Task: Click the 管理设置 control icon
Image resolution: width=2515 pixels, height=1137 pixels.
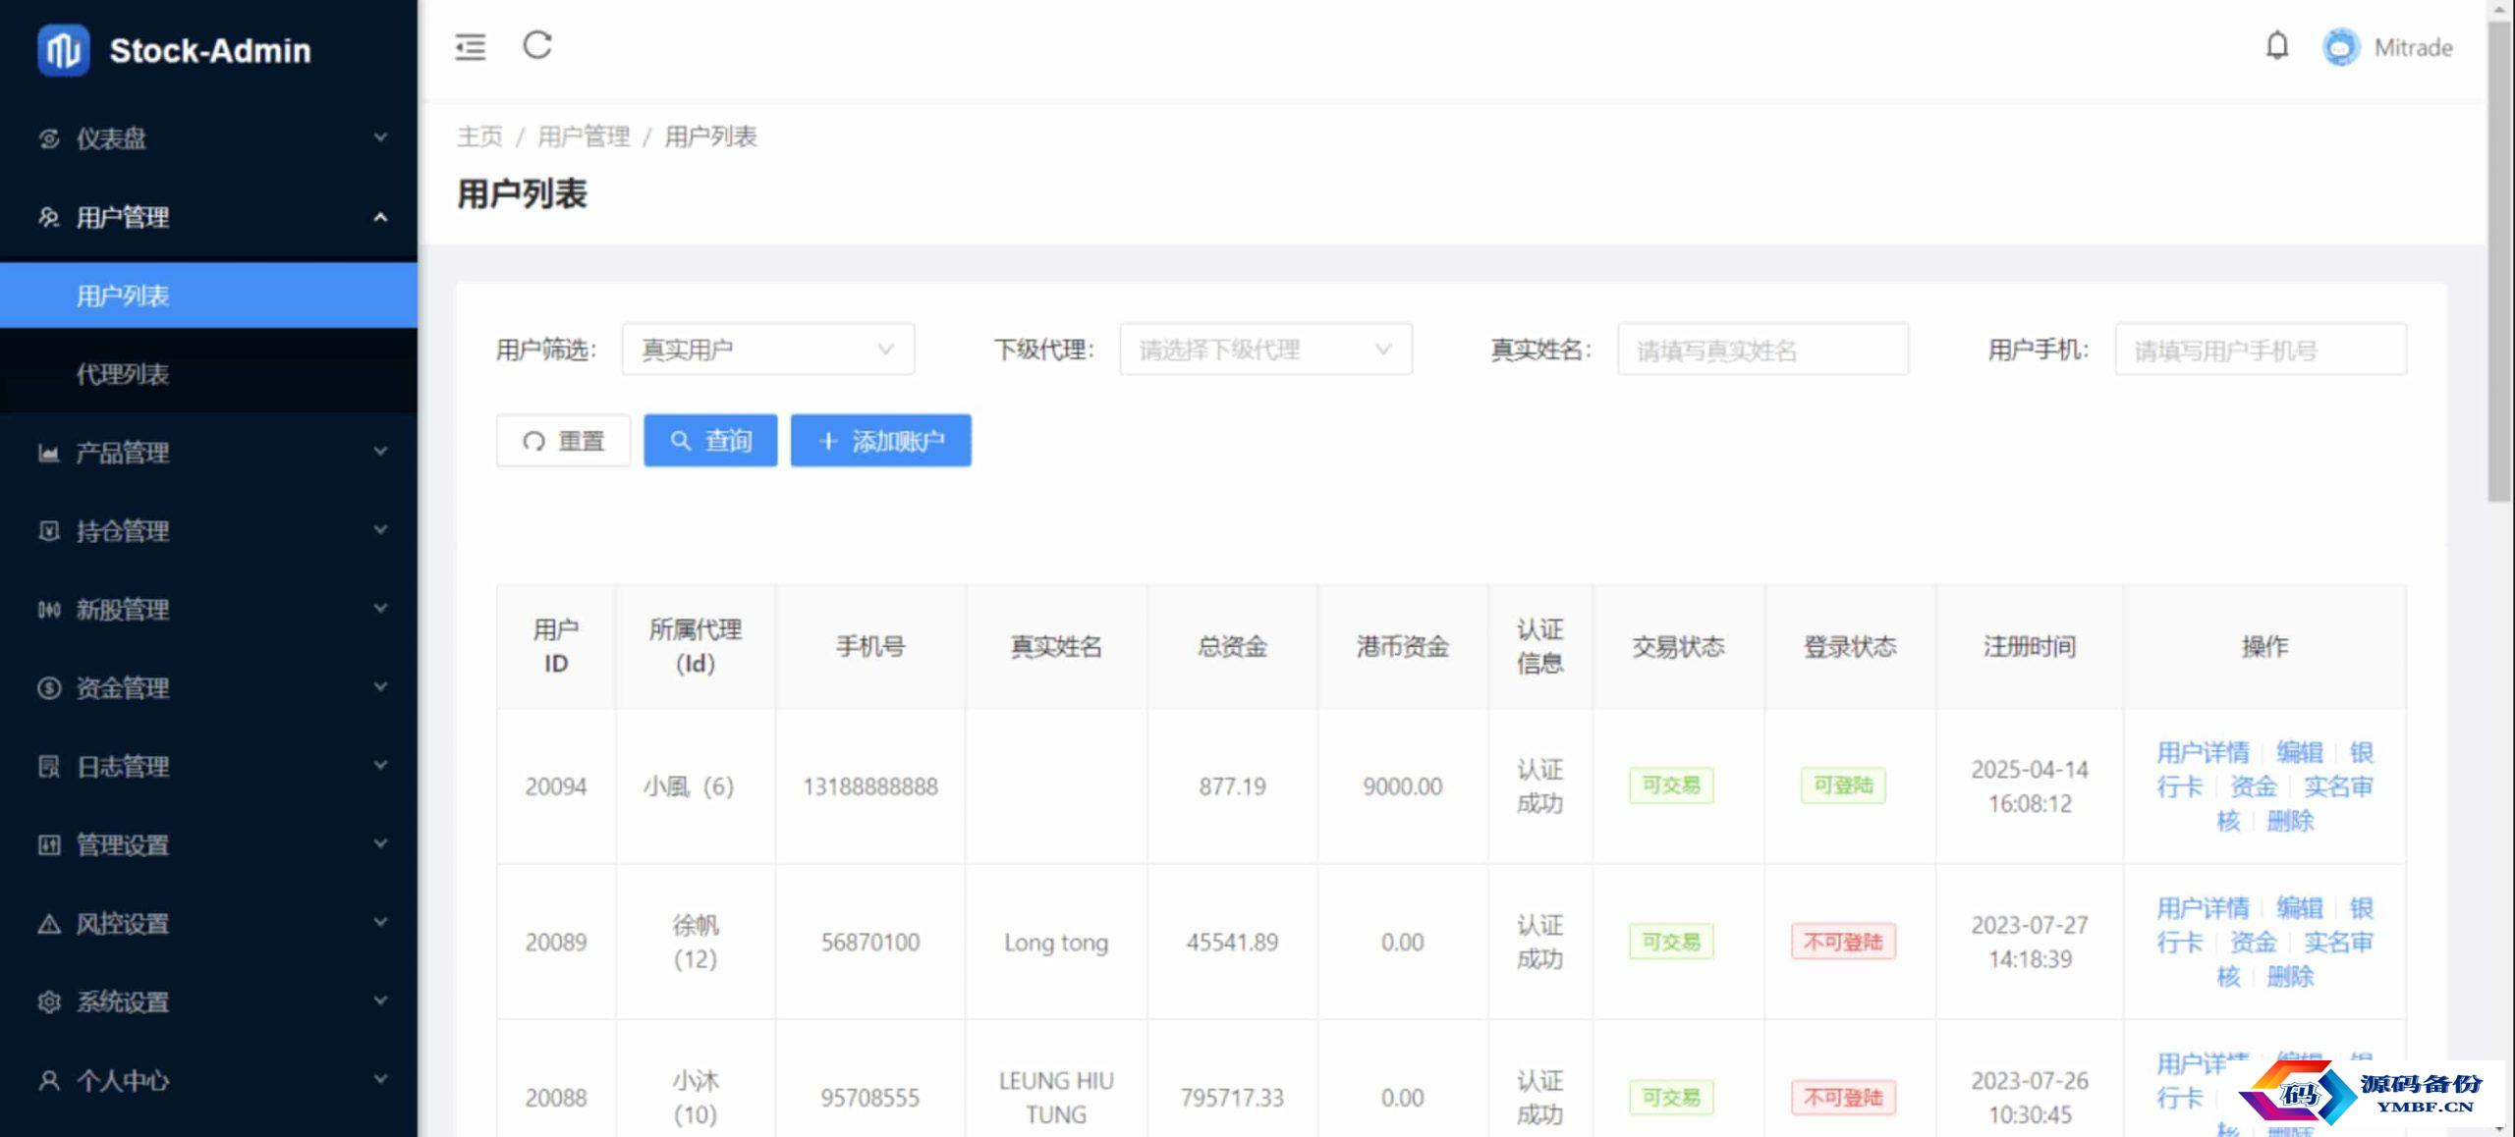Action: click(49, 845)
